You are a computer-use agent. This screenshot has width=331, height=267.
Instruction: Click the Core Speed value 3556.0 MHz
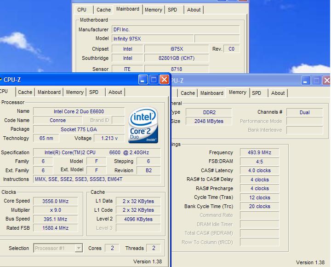click(56, 201)
